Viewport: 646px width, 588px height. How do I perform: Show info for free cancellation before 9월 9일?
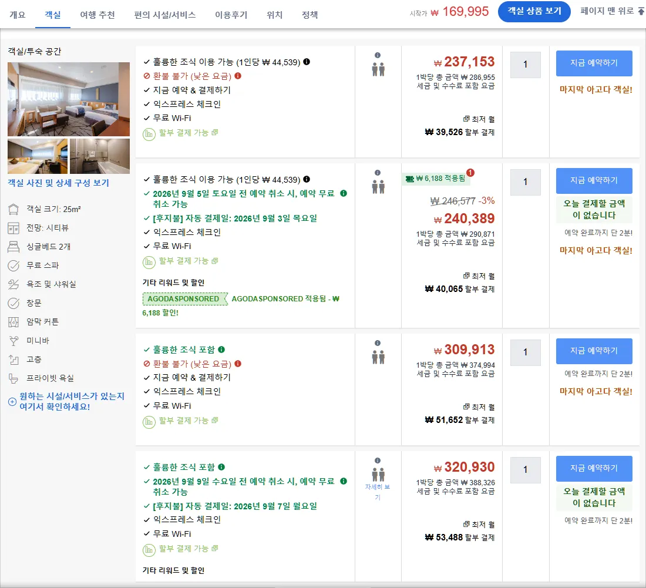pyautogui.click(x=344, y=481)
